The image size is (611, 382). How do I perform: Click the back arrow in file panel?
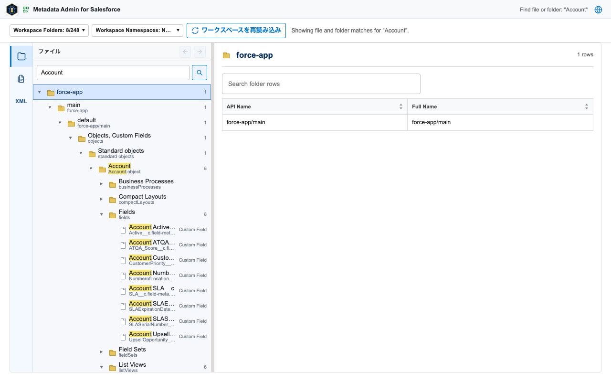click(185, 52)
